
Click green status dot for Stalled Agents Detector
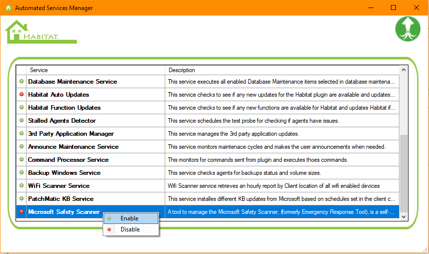(x=22, y=120)
